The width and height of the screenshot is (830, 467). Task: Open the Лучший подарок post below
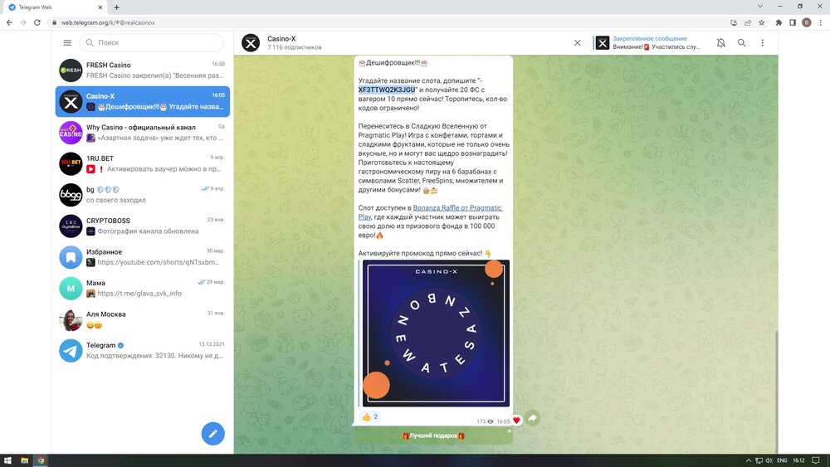click(433, 435)
